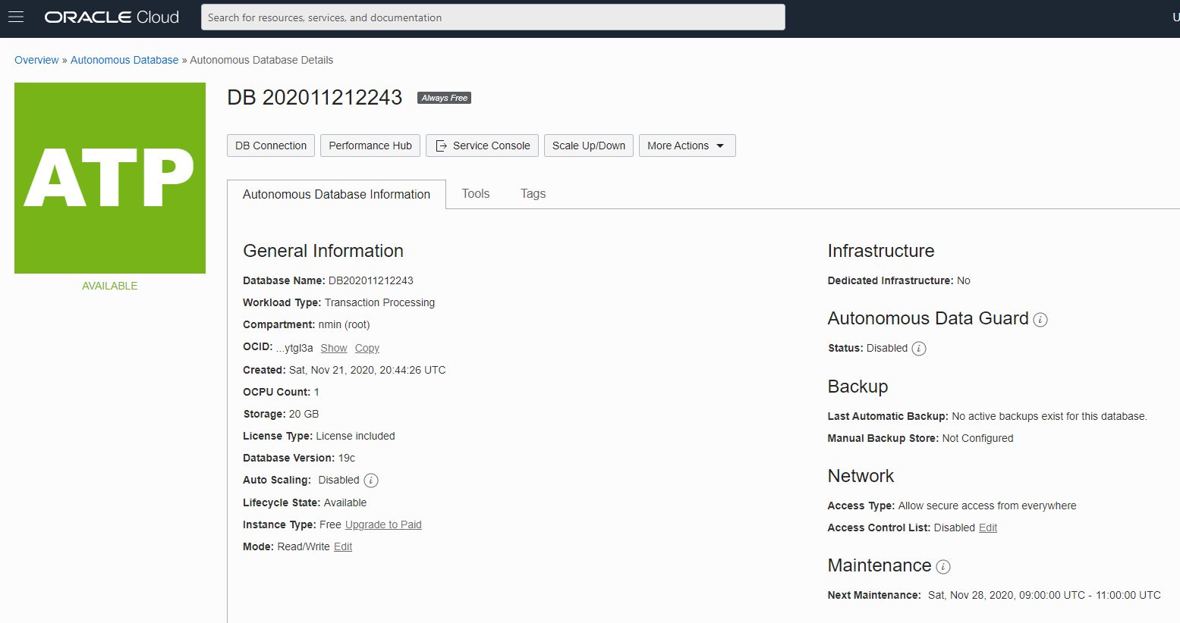Open the hamburger navigation menu
Screen dimensions: 1180x623
(x=16, y=17)
